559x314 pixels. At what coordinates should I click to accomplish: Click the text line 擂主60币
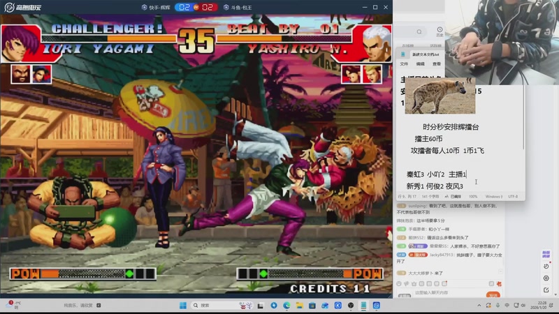[x=428, y=139]
